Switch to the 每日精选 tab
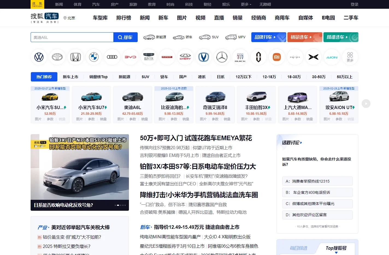Viewport: 389px width, 255px height. pyautogui.click(x=299, y=248)
